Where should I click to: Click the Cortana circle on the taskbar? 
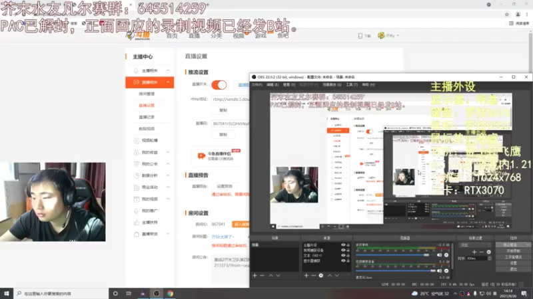pyautogui.click(x=115, y=294)
